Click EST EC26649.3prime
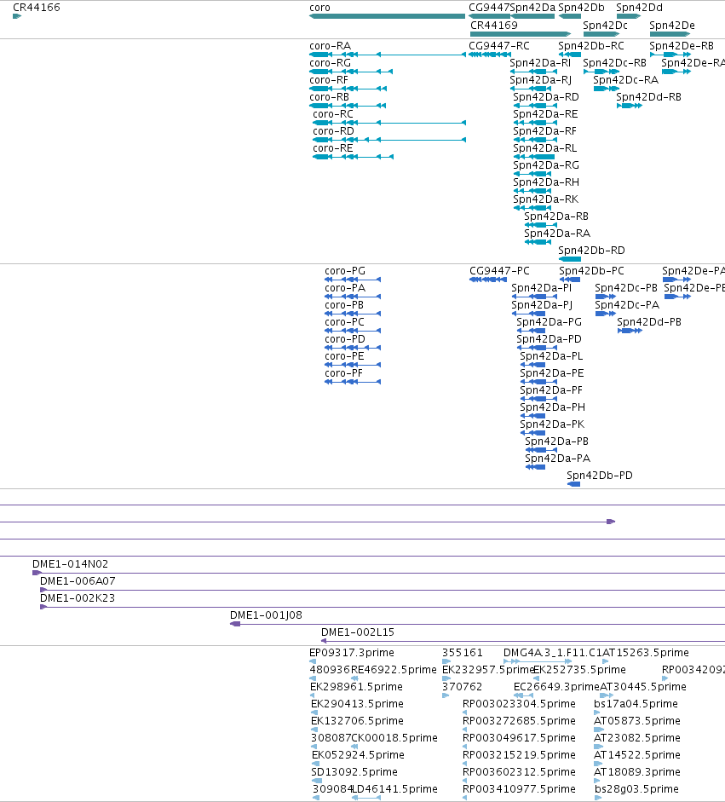Screen dimensions: 725x802 click(x=524, y=695)
